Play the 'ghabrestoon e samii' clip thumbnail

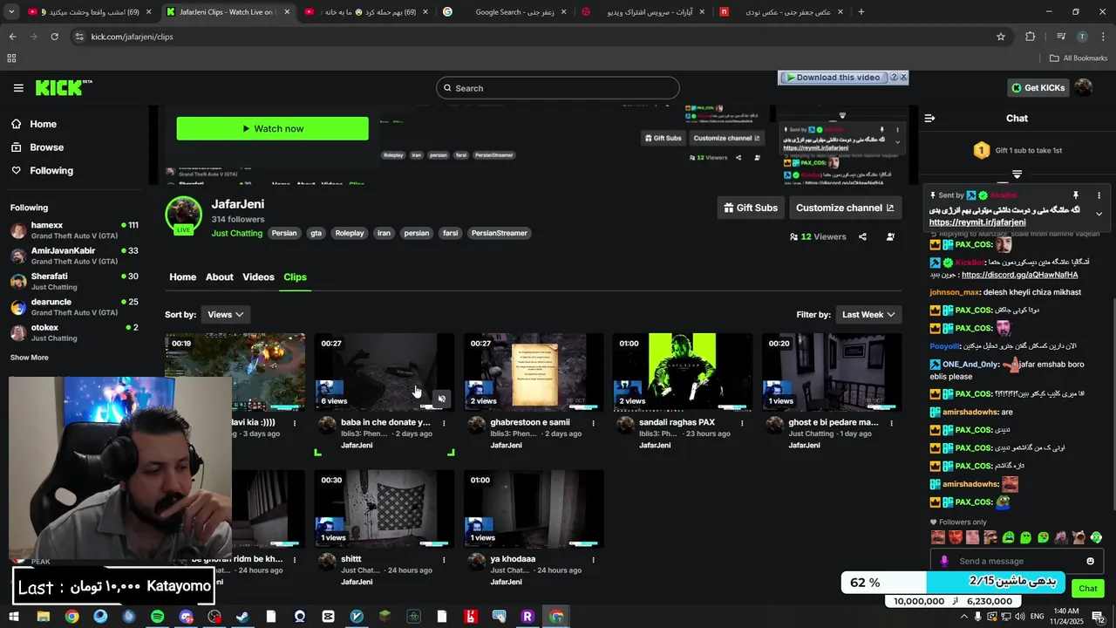[534, 372]
